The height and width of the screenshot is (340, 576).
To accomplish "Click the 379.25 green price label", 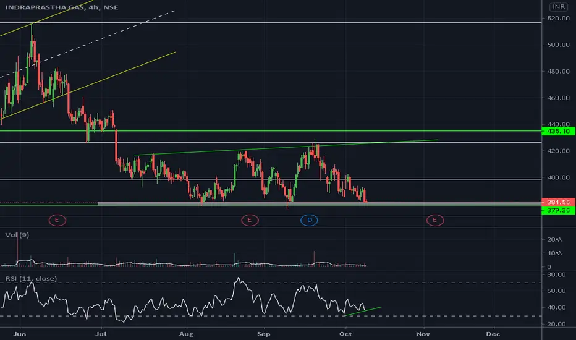I will click(558, 210).
